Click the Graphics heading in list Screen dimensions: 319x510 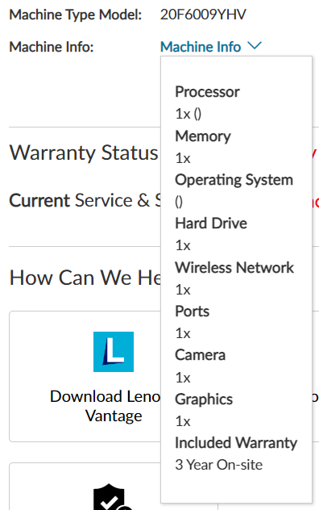[x=204, y=399]
